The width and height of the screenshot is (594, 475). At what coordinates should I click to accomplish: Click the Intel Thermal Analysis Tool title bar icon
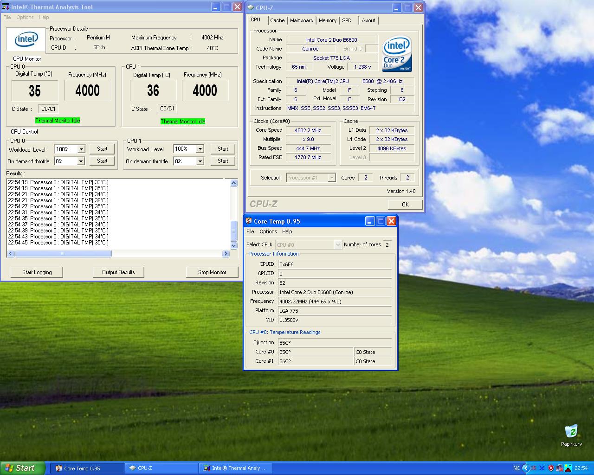[6, 7]
